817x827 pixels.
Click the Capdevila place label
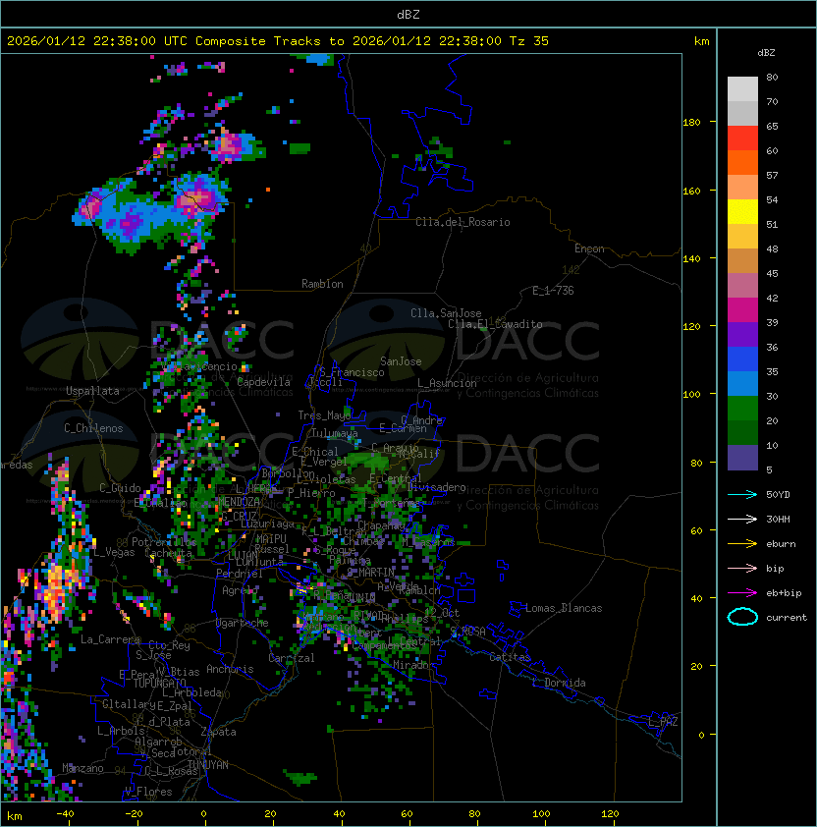[x=263, y=382]
